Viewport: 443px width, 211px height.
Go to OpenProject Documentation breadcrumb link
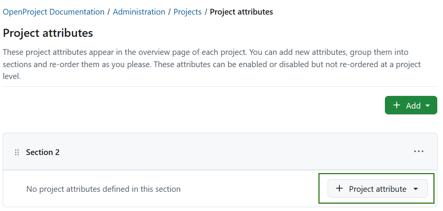coord(53,12)
